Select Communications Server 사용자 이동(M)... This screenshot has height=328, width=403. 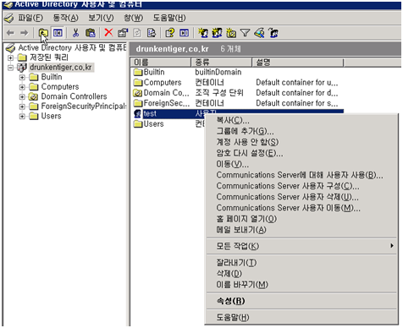[x=301, y=208]
